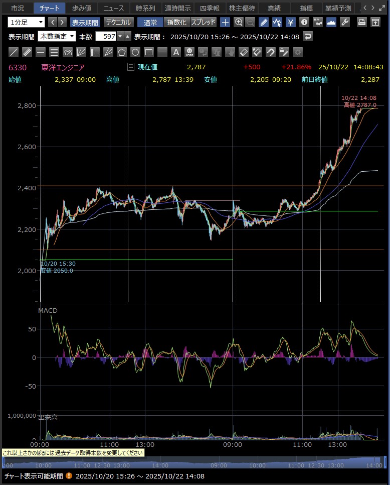
Task: Toggle the magnet snap tool
Action: tap(271, 52)
